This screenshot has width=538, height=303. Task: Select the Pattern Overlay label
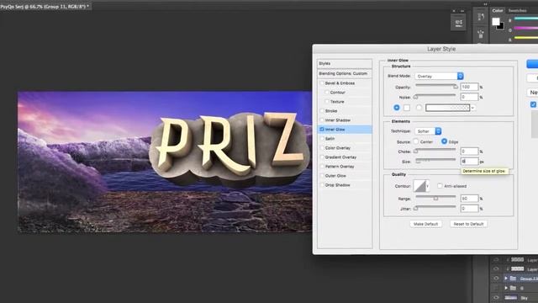340,167
